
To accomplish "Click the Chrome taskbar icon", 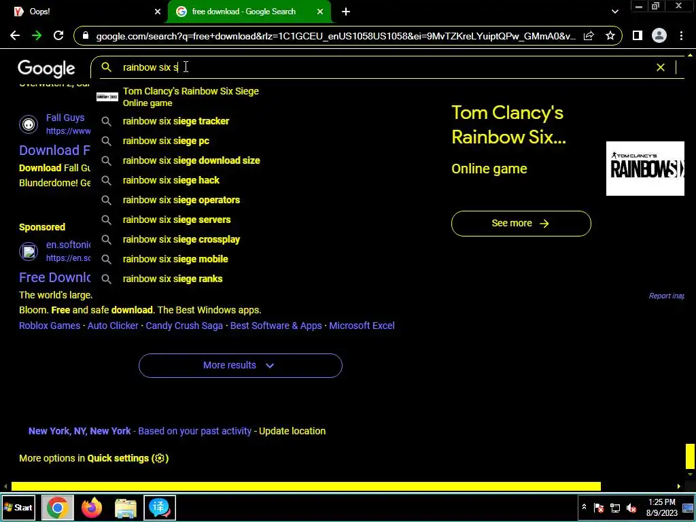I will (57, 508).
